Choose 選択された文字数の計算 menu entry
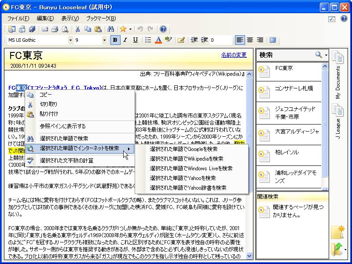This screenshot has width=352, height=264. pos(80,161)
